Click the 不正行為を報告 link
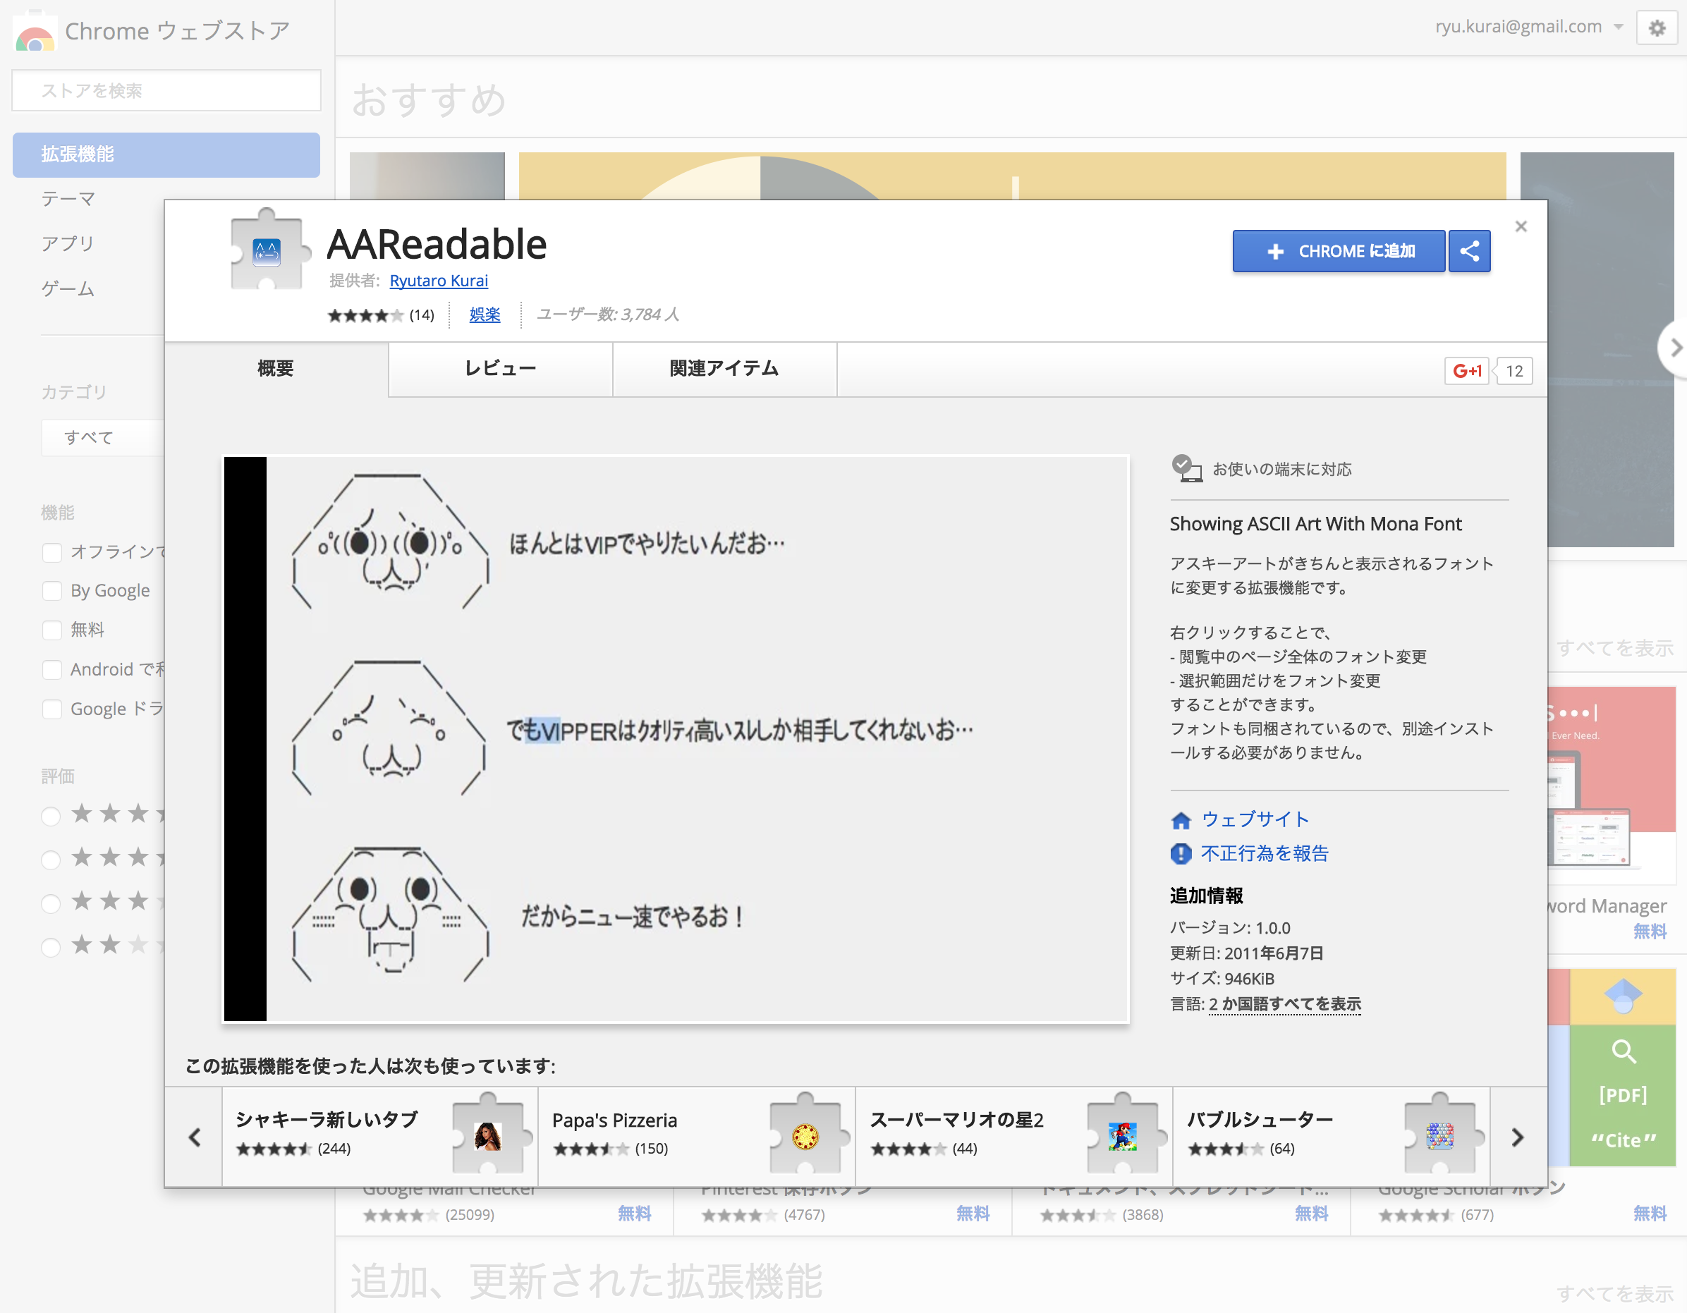This screenshot has width=1687, height=1313. coord(1265,853)
